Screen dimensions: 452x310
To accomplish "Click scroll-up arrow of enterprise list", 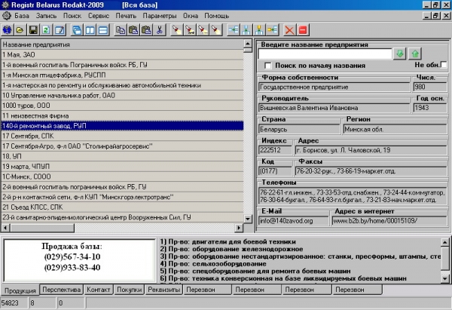I will click(248, 44).
